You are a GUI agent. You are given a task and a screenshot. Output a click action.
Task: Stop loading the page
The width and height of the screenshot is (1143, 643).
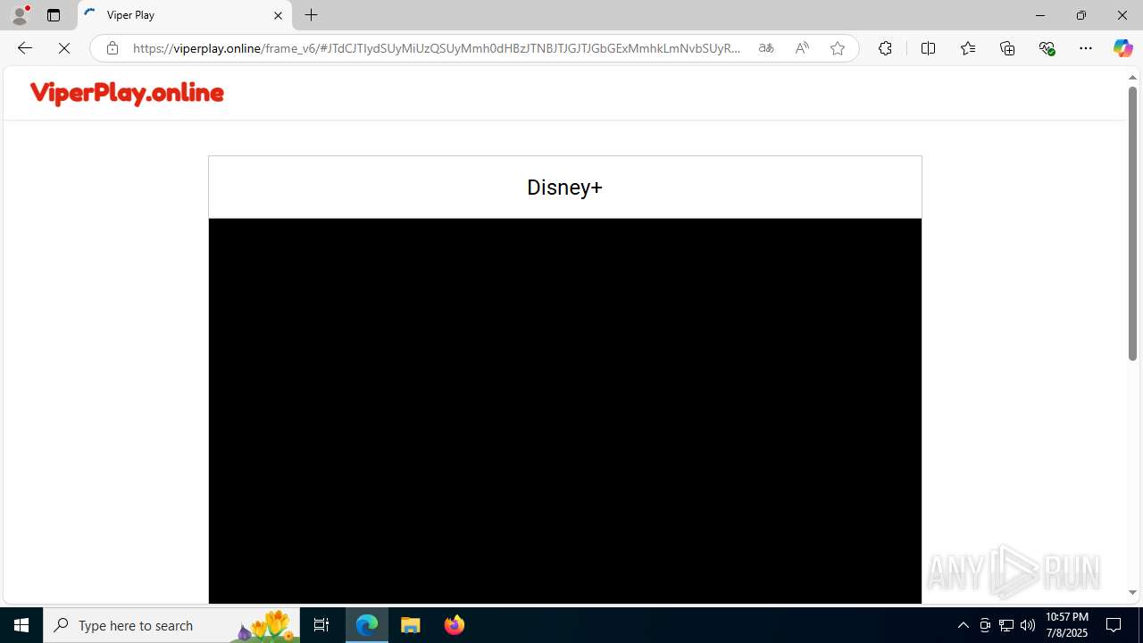click(64, 48)
